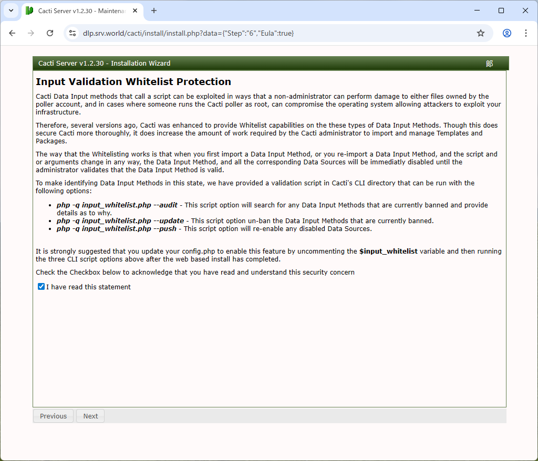Go back to the previous page
This screenshot has width=538, height=461.
coord(13,33)
